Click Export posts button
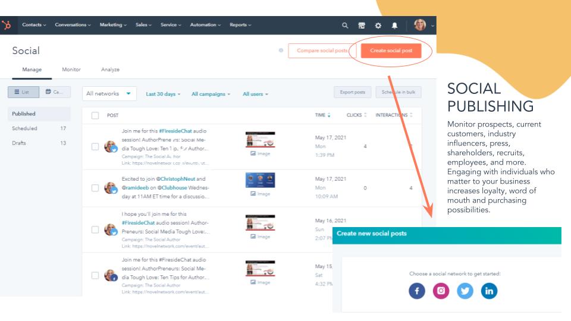This screenshot has width=571, height=321. 352,92
